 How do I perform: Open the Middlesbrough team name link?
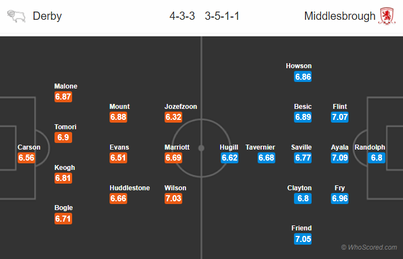tap(340, 16)
